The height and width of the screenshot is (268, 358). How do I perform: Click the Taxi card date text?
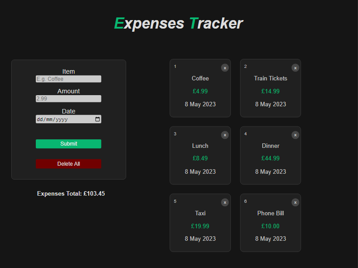click(200, 239)
